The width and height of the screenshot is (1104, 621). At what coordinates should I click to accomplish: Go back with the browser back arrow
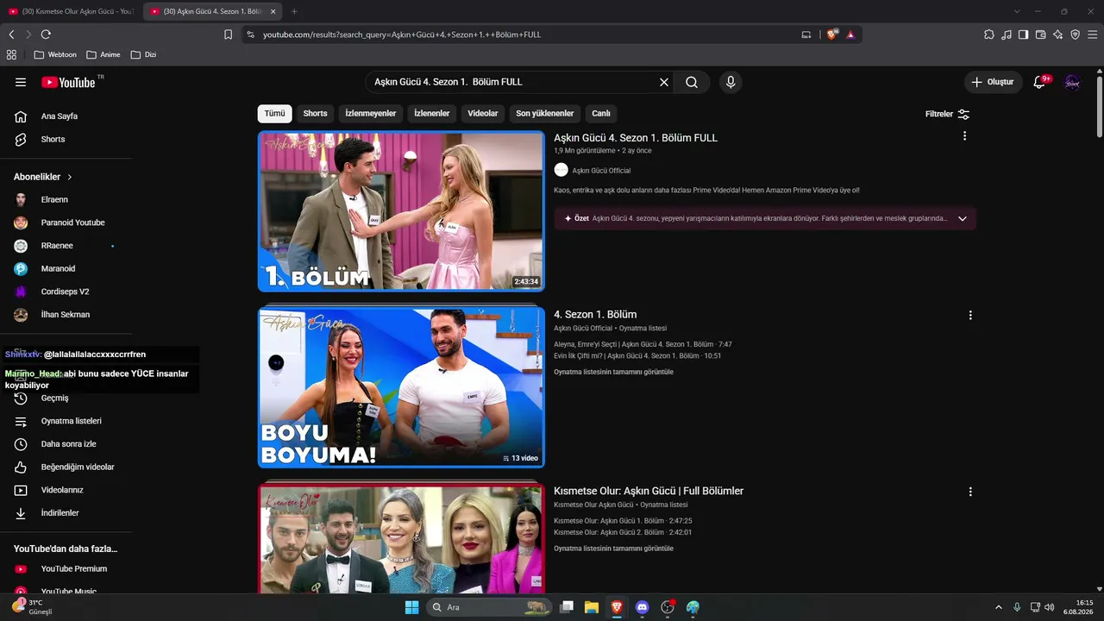coord(11,34)
